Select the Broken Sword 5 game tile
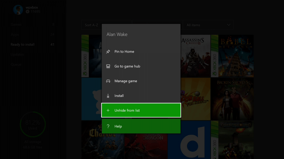284x159 pixels. coord(232,99)
